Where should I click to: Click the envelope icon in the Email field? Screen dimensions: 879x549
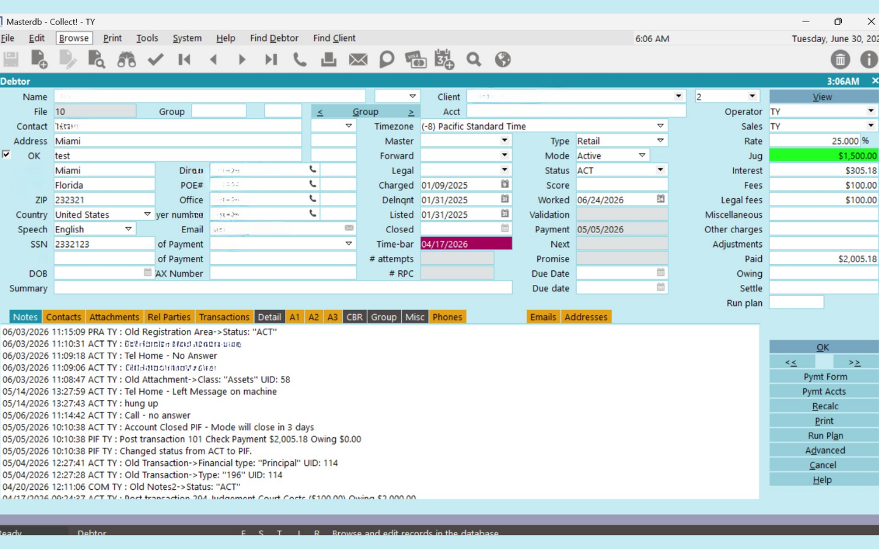click(x=349, y=228)
